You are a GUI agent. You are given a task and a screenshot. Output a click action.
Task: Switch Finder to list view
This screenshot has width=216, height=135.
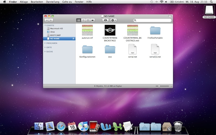coord(83,20)
